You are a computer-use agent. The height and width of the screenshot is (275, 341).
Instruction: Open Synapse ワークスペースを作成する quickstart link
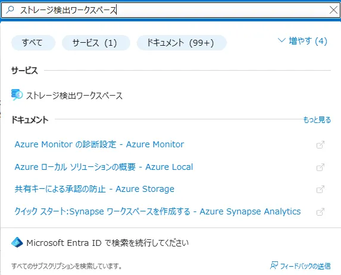(x=158, y=211)
